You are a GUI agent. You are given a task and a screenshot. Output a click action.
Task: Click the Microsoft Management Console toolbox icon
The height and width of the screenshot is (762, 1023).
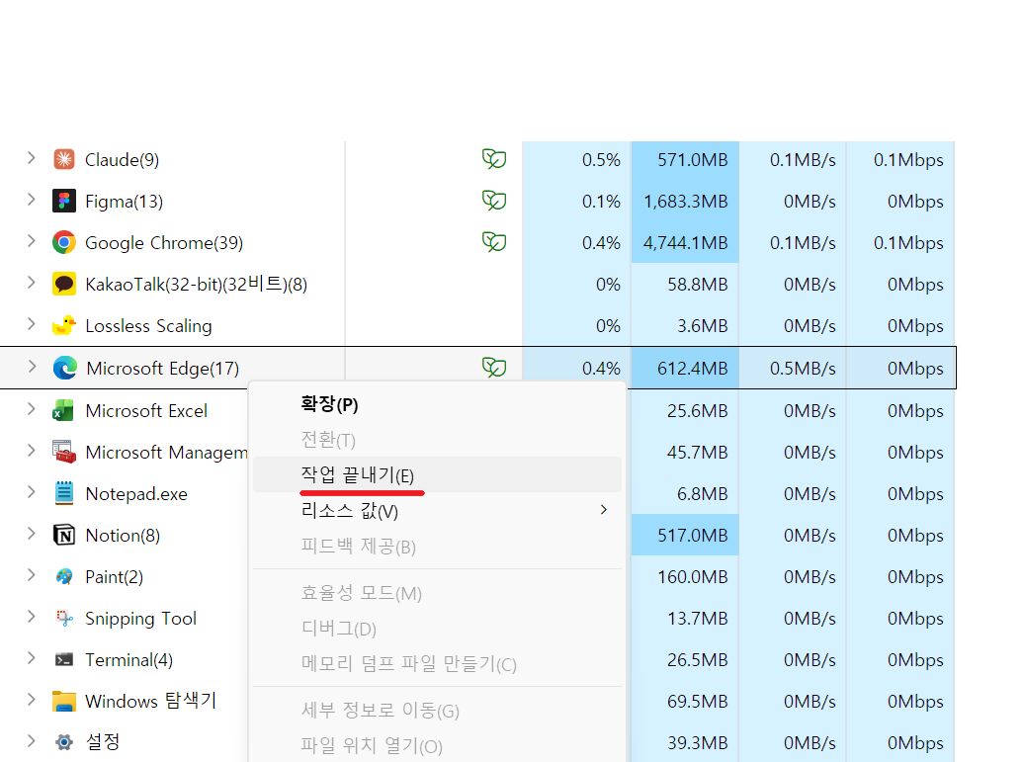64,452
